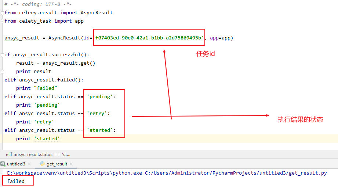Click the 'started' string in the elif condition
This screenshot has height=187, width=338.
coord(100,130)
